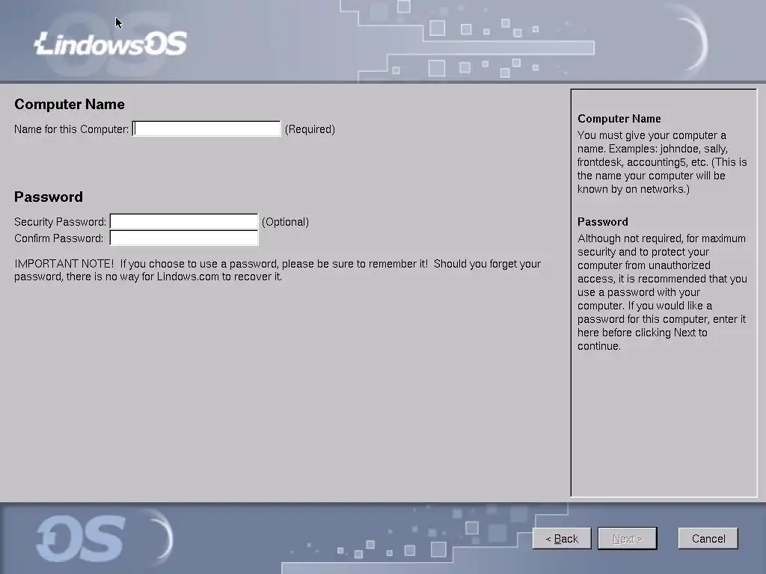
Task: Click help text 'You must give your computer a name'
Action: (652, 142)
